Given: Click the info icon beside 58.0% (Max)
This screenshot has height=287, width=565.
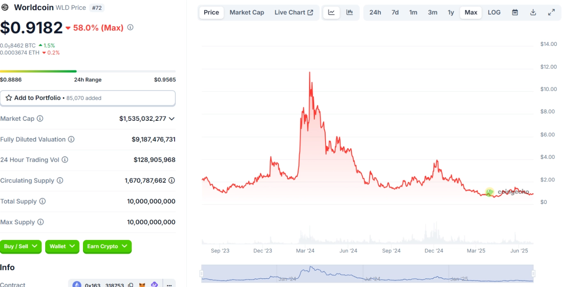Looking at the screenshot, I should (130, 27).
